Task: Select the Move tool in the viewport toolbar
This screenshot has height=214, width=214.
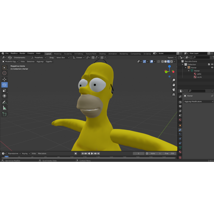Action: 4,79
